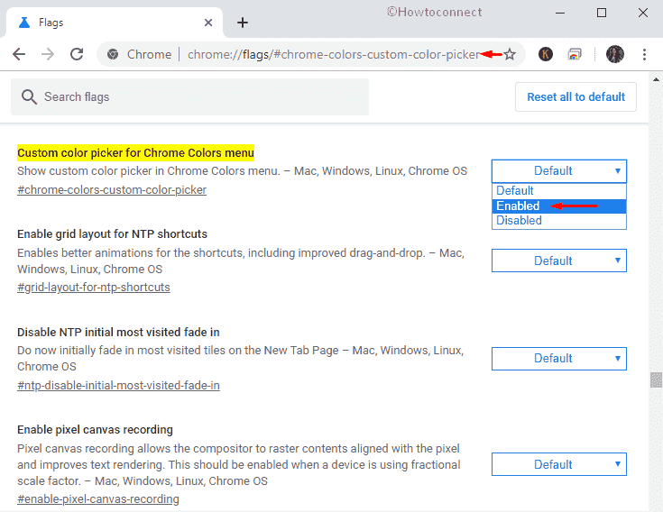This screenshot has width=663, height=512.
Task: Focus the Search flags field
Action: 189,96
